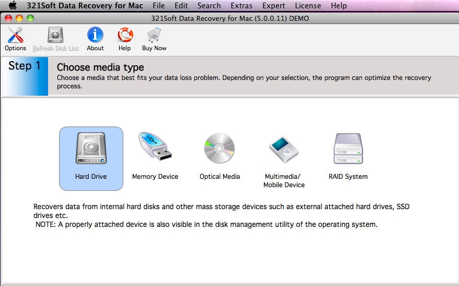The width and height of the screenshot is (459, 286).
Task: Click the Buy Now shopping cart icon
Action: (154, 35)
